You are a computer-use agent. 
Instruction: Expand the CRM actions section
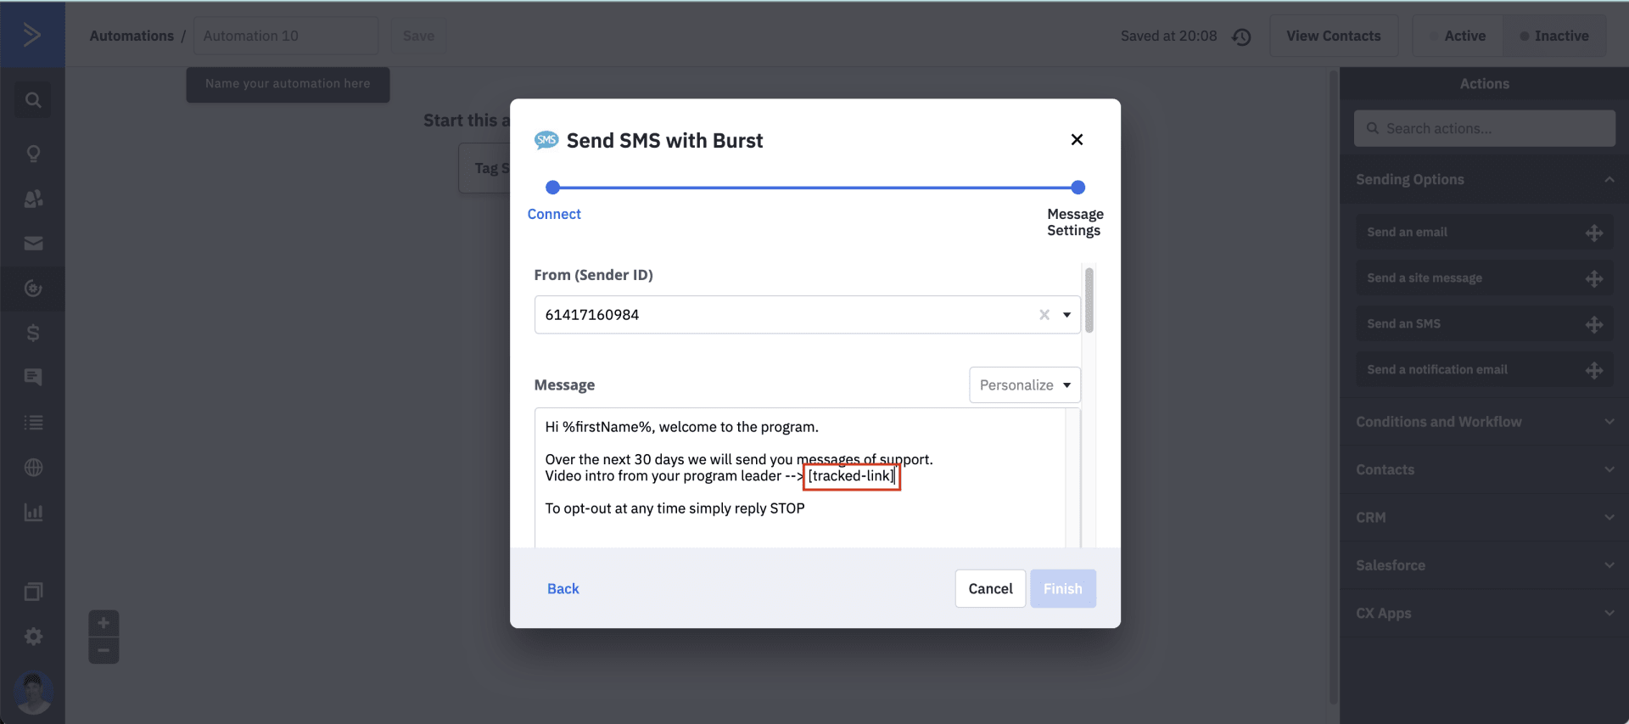(1485, 517)
